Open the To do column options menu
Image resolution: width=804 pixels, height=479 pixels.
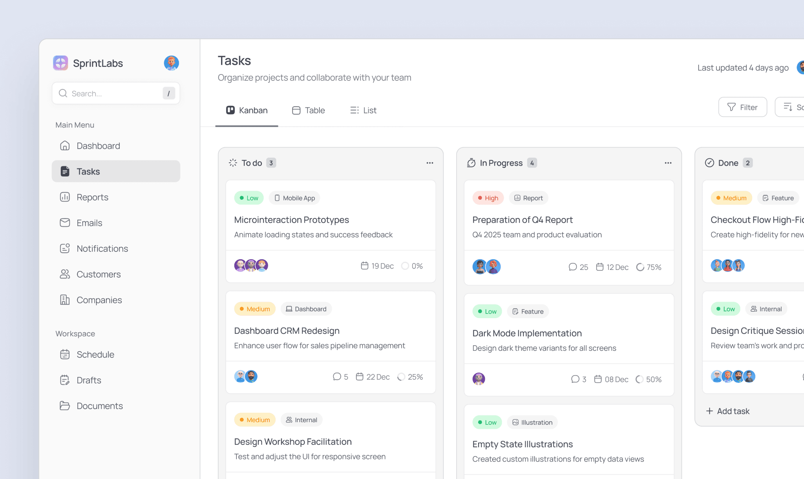[x=430, y=163]
